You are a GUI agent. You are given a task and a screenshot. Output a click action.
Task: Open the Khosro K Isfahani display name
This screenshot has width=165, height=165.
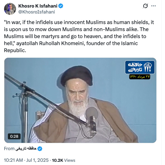(x=38, y=6)
